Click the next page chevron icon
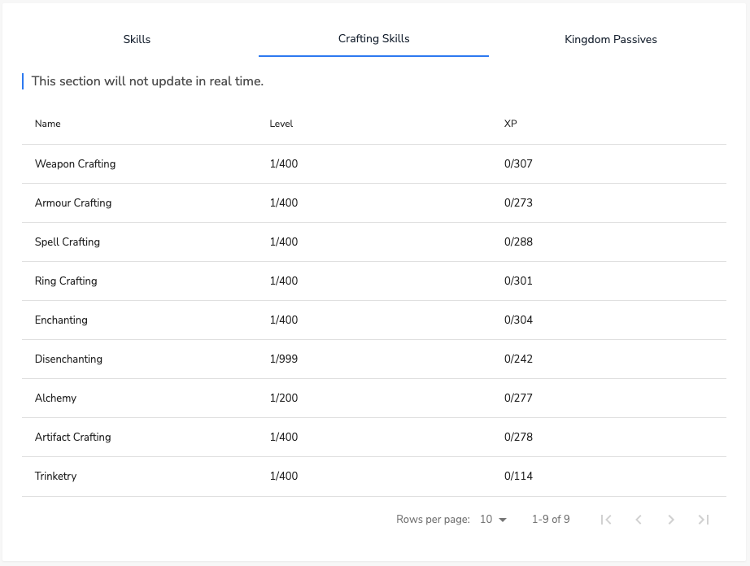Viewport: 750px width, 566px height. point(671,520)
